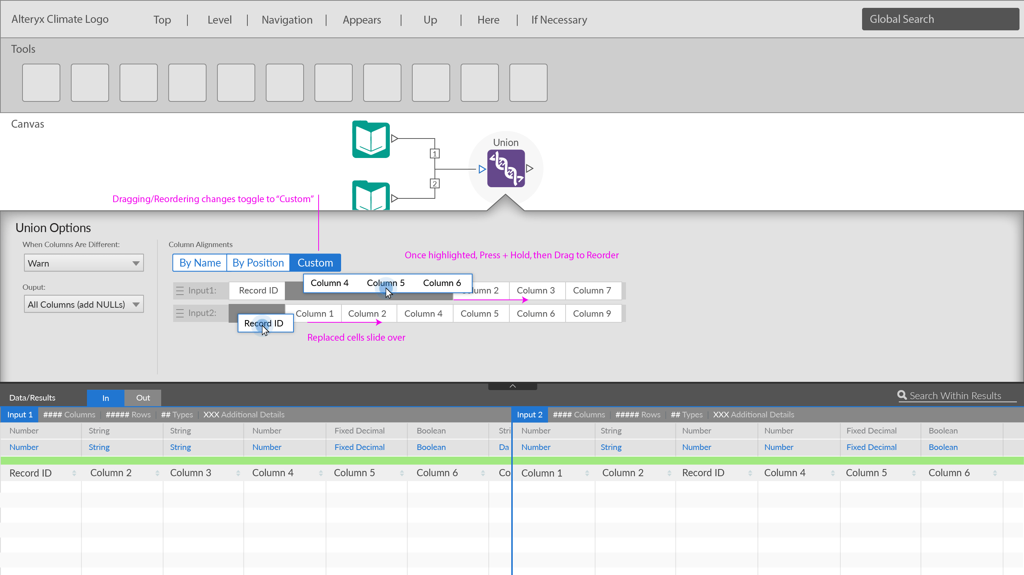Collapse the options panel using the chevron handle
The height and width of the screenshot is (575, 1024).
(x=512, y=386)
